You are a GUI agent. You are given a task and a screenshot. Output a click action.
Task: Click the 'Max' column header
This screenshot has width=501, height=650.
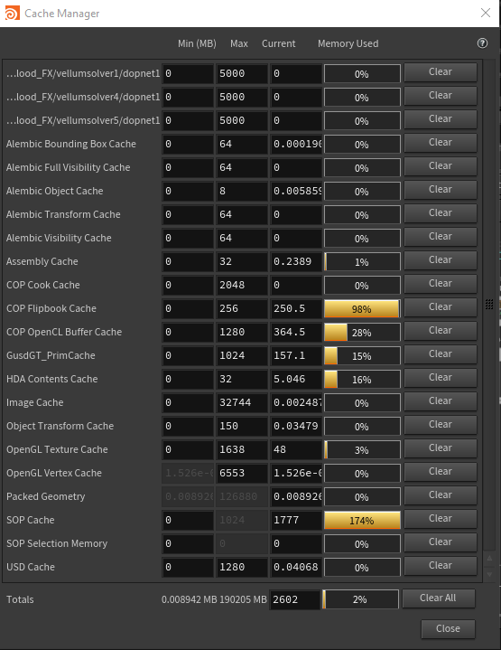(239, 43)
